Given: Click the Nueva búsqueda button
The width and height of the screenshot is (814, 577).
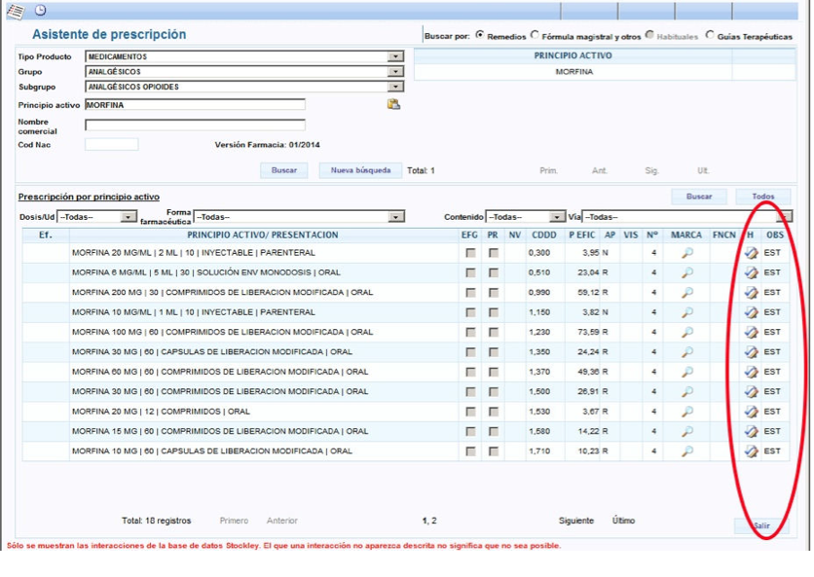Looking at the screenshot, I should [x=359, y=170].
